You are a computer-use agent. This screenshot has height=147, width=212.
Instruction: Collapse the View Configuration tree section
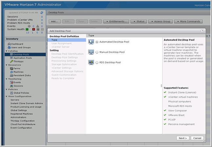tap(7, 96)
